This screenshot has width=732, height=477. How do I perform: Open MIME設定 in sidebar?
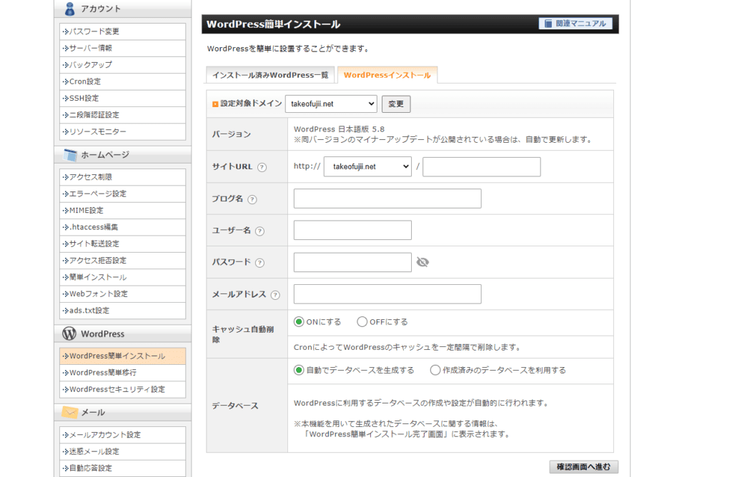pyautogui.click(x=122, y=210)
